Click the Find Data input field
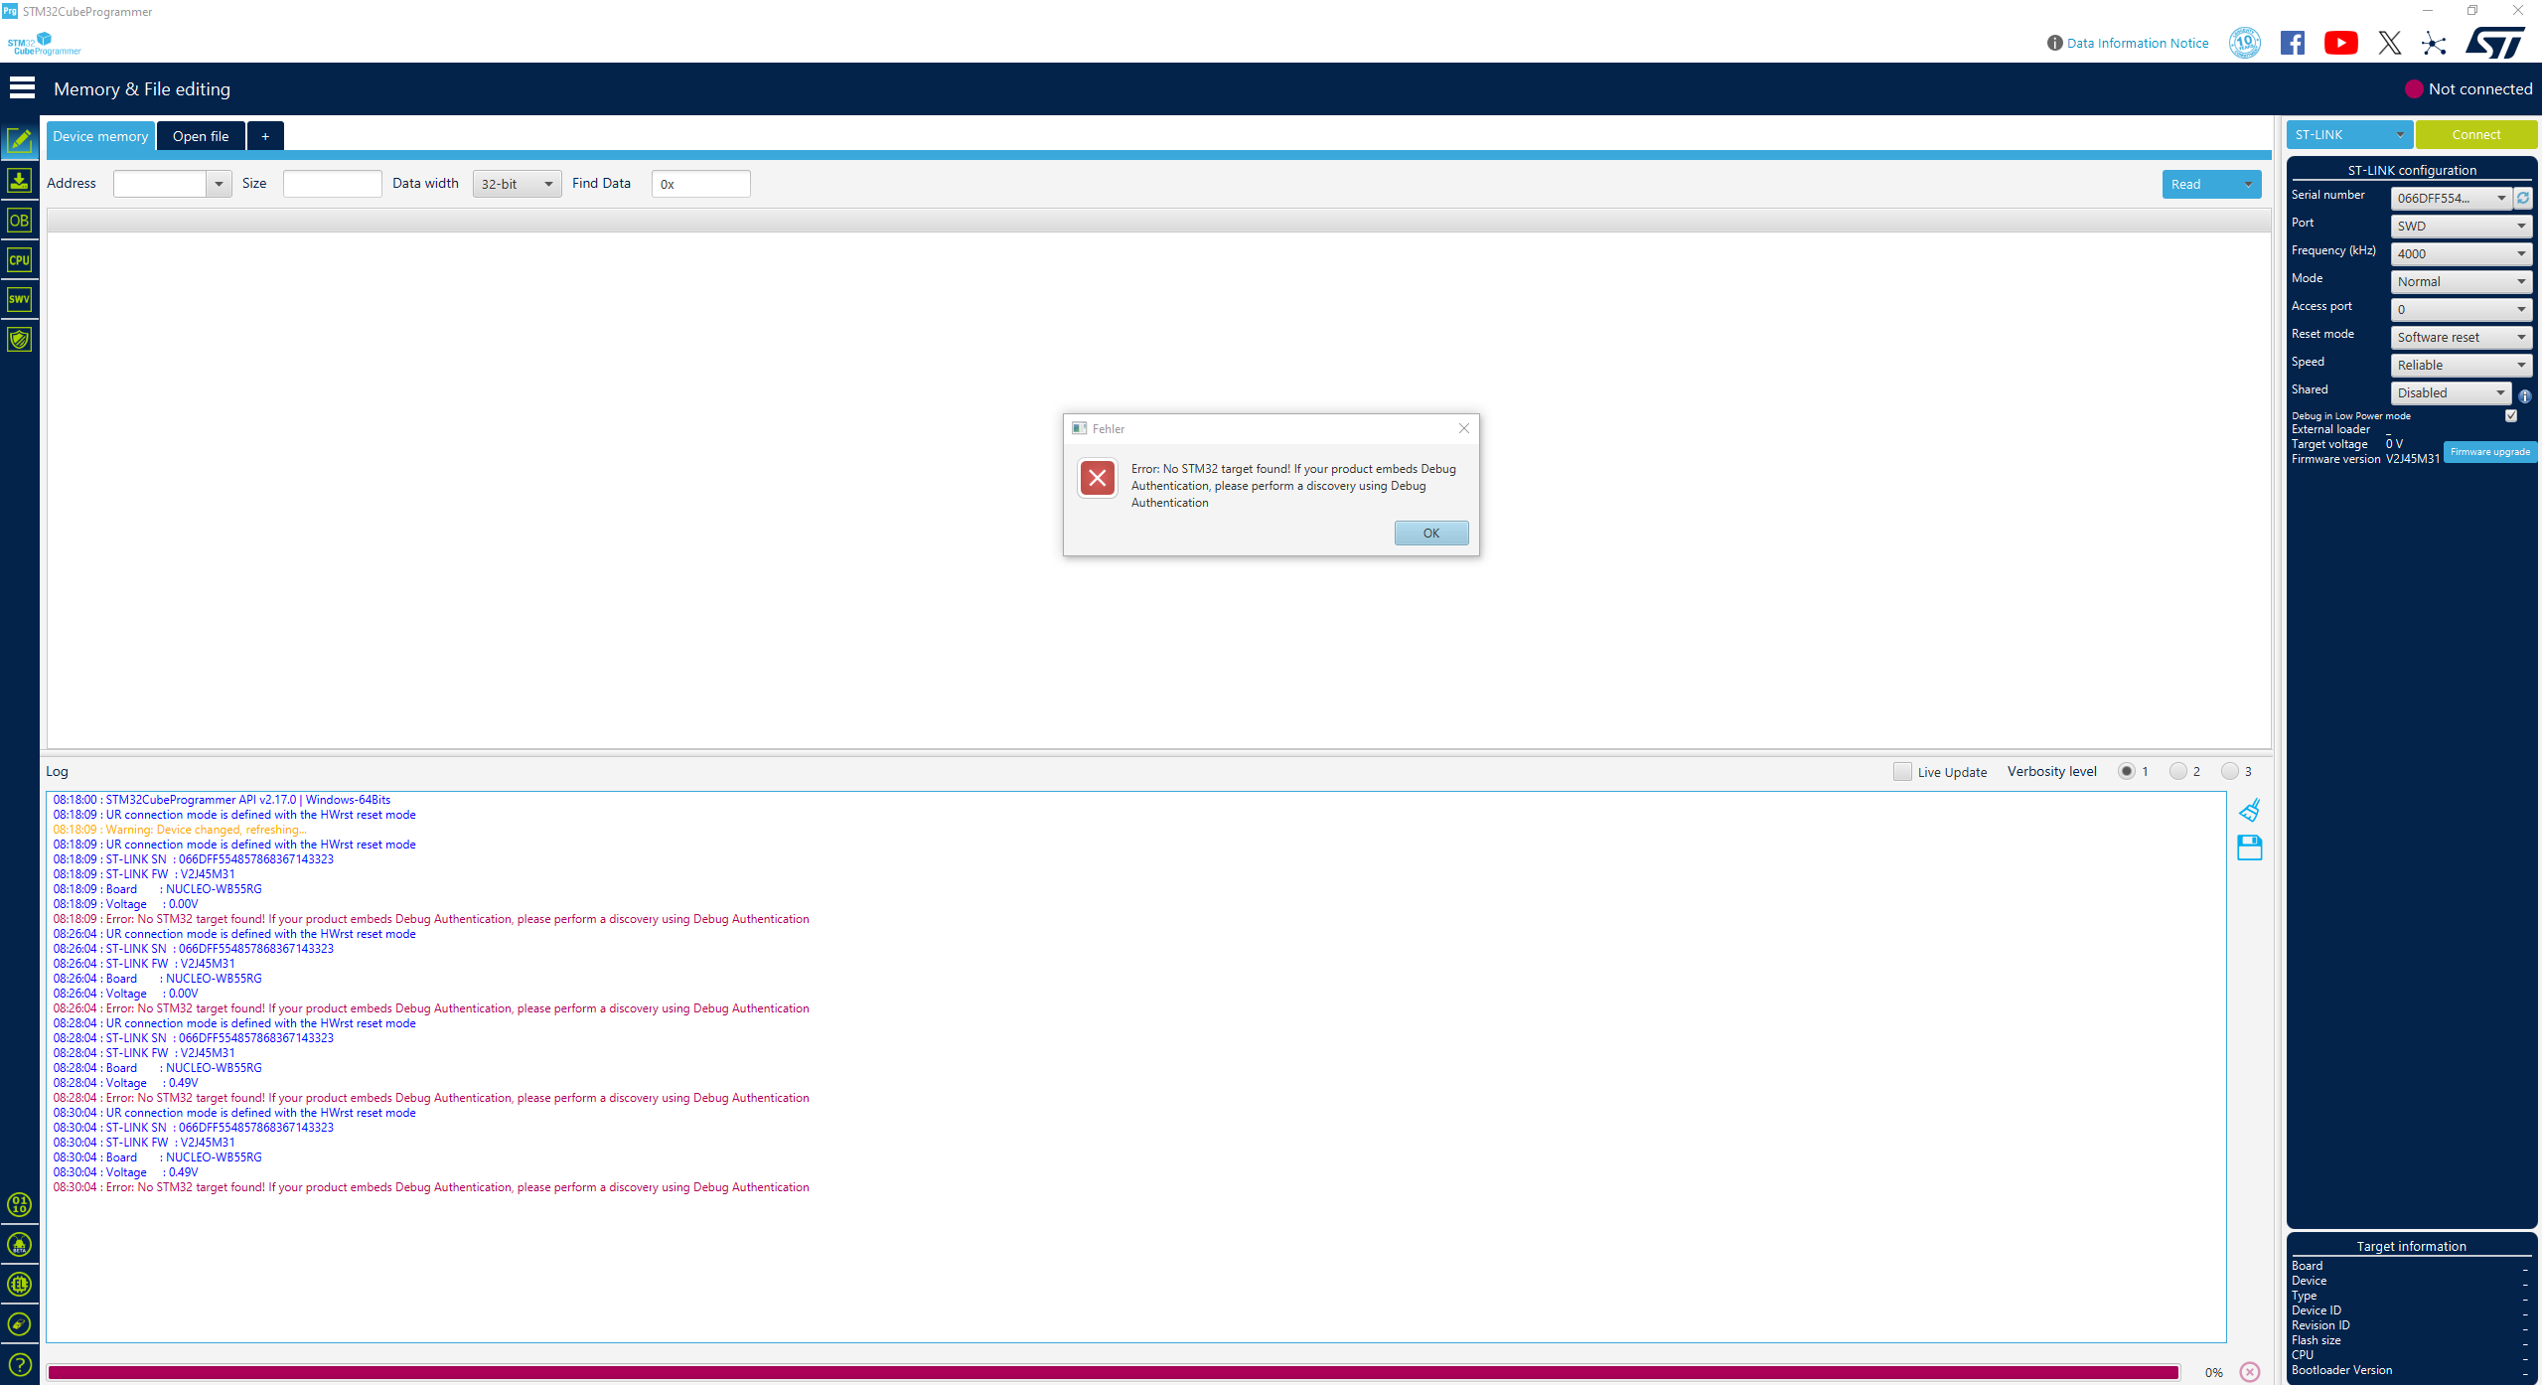2542x1385 pixels. pyautogui.click(x=700, y=184)
